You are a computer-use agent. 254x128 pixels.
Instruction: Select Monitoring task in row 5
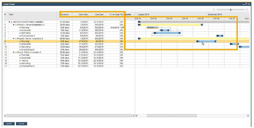tap(26, 33)
